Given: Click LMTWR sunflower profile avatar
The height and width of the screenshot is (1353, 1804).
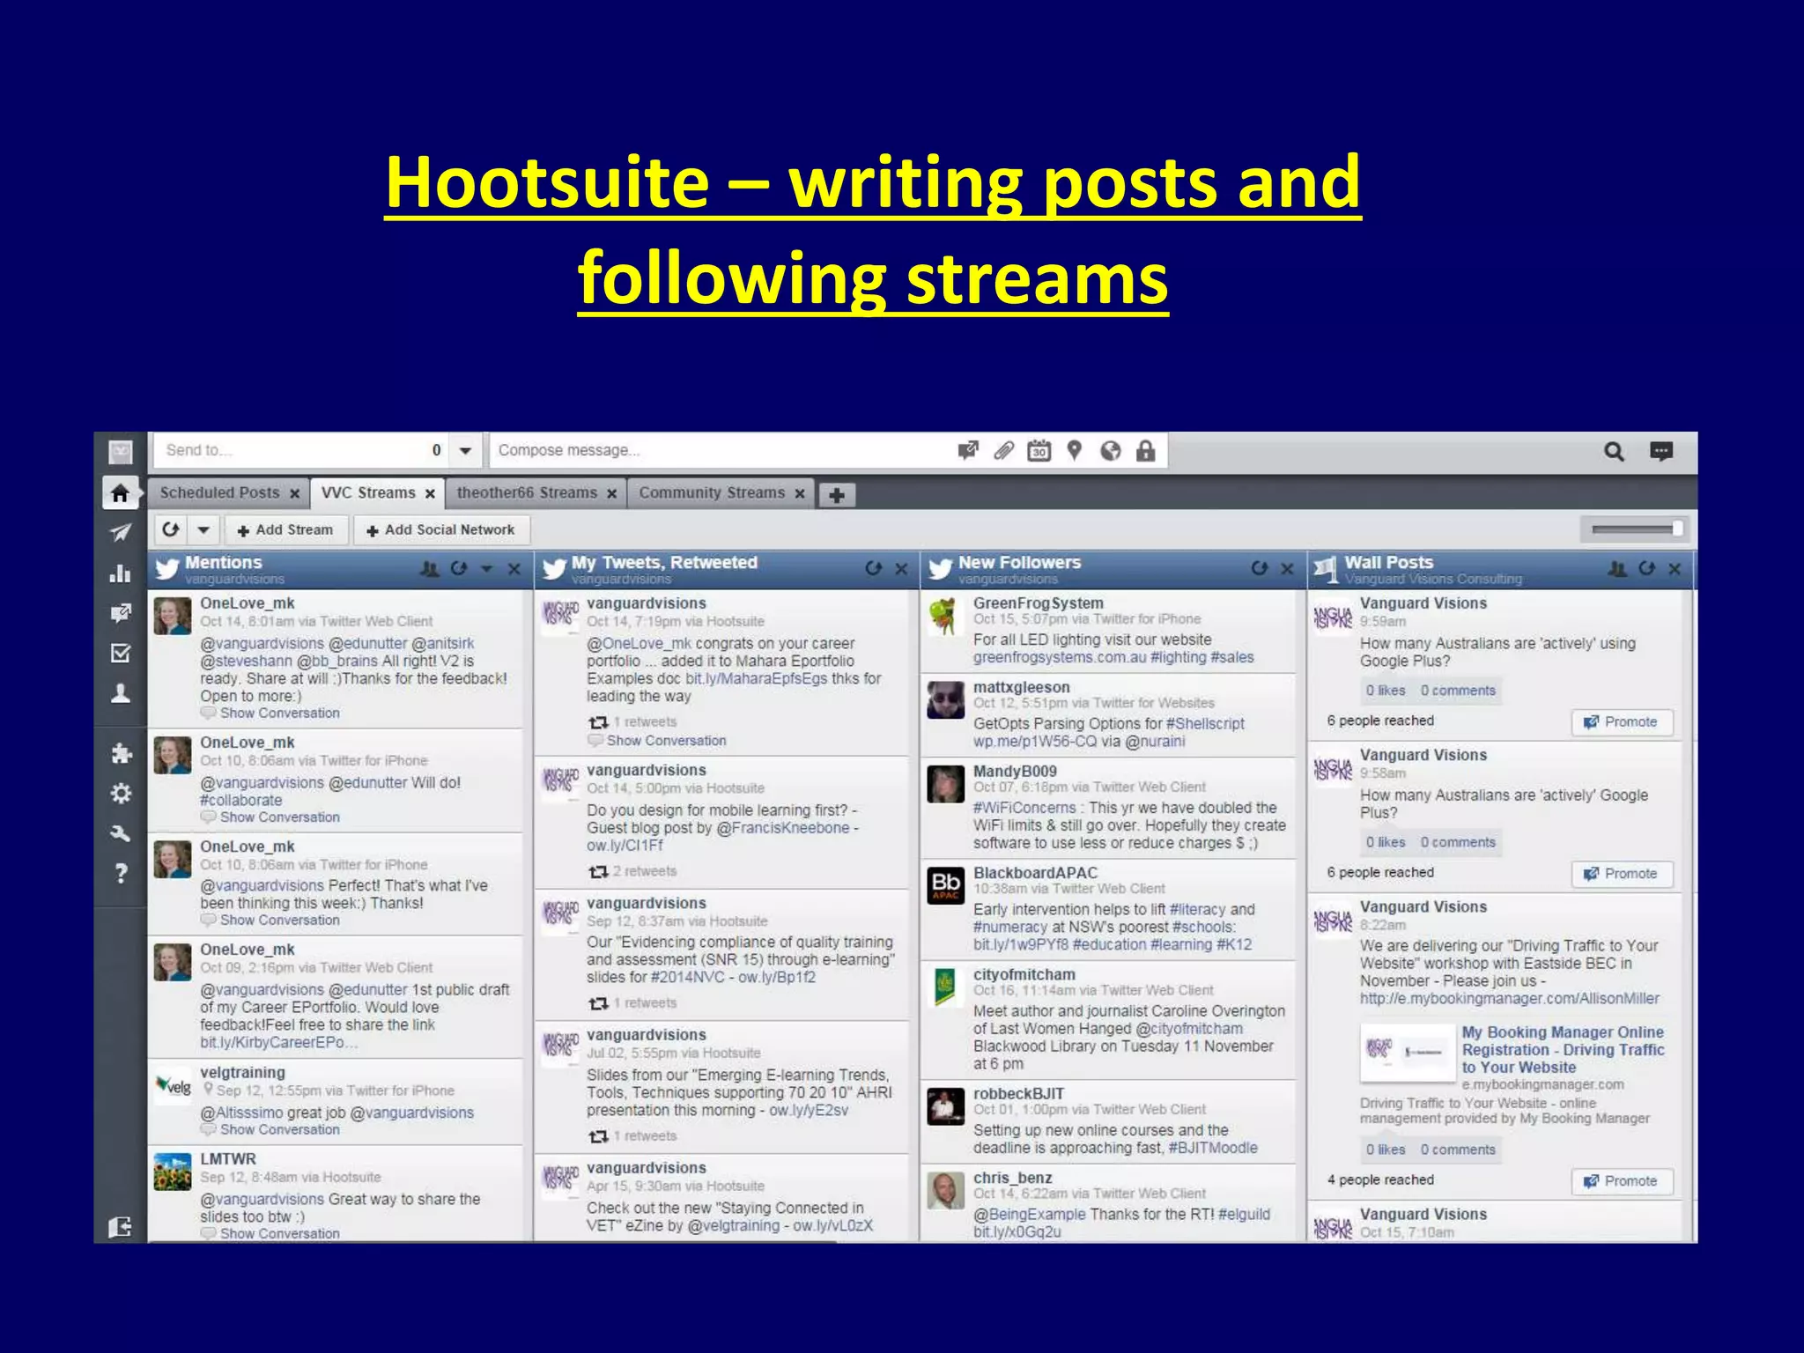Looking at the screenshot, I should (172, 1172).
